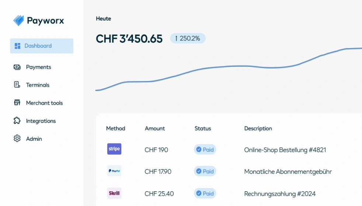362x206 pixels.
Task: Click the Heute label
Action: pos(104,19)
